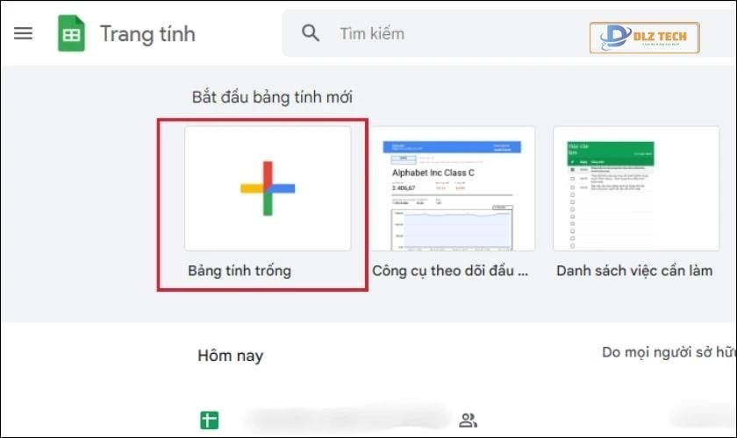The width and height of the screenshot is (737, 438).
Task: Click the line chart inside investment template
Action: pos(452,226)
